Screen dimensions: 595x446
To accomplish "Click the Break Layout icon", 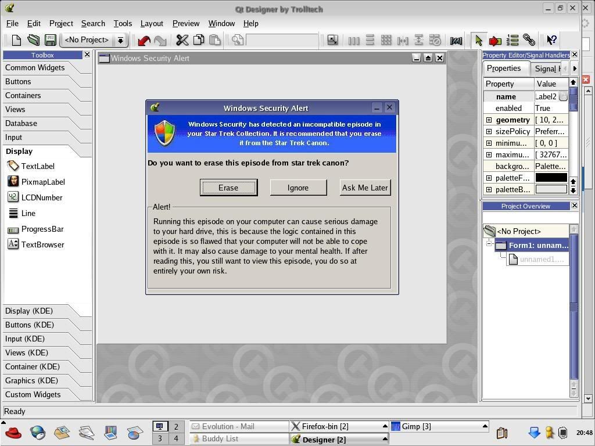I will [435, 40].
